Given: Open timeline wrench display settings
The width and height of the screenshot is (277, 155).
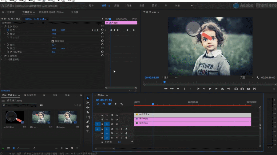Looking at the screenshot, I should click(121, 104).
